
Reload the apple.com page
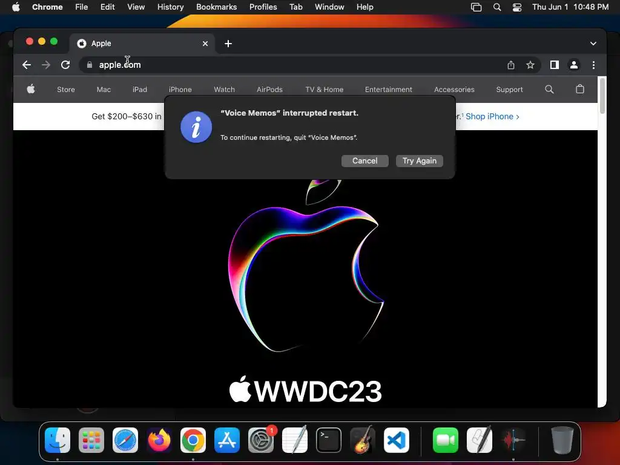click(x=65, y=65)
